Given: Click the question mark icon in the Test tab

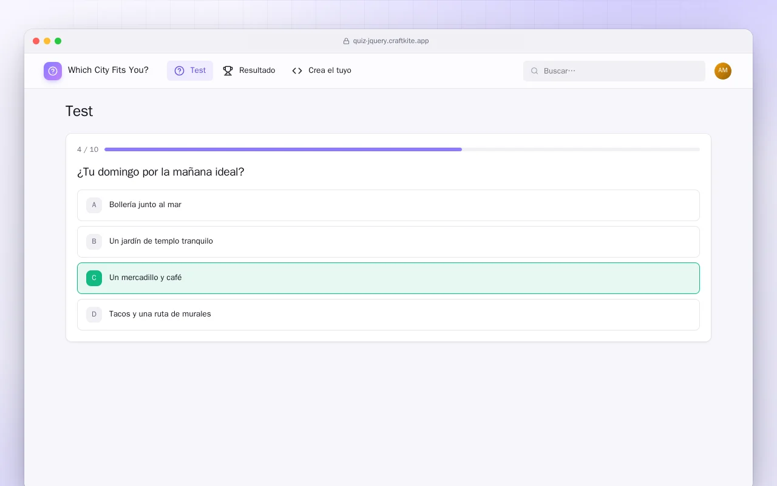Looking at the screenshot, I should tap(179, 70).
